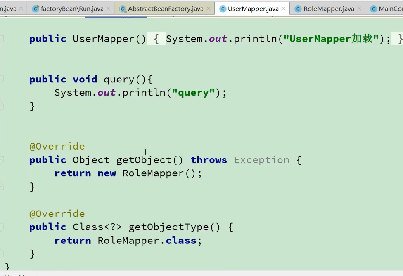Viewport: 403px width, 276px height.
Task: Click the @Override annotation above getObjectType
Action: click(57, 214)
